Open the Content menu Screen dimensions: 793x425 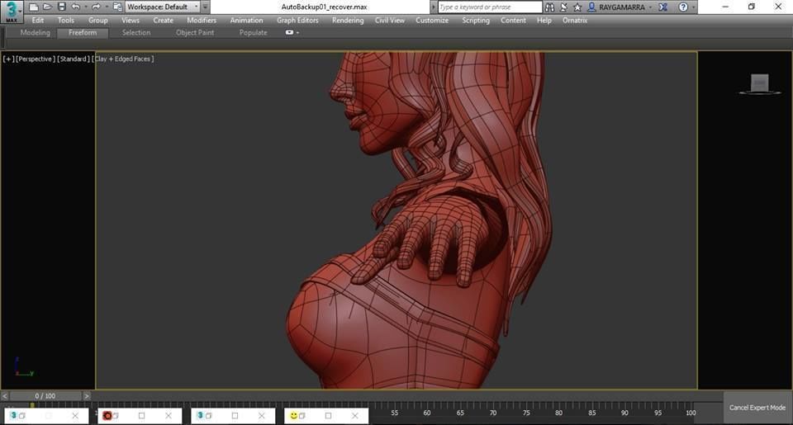click(x=513, y=20)
